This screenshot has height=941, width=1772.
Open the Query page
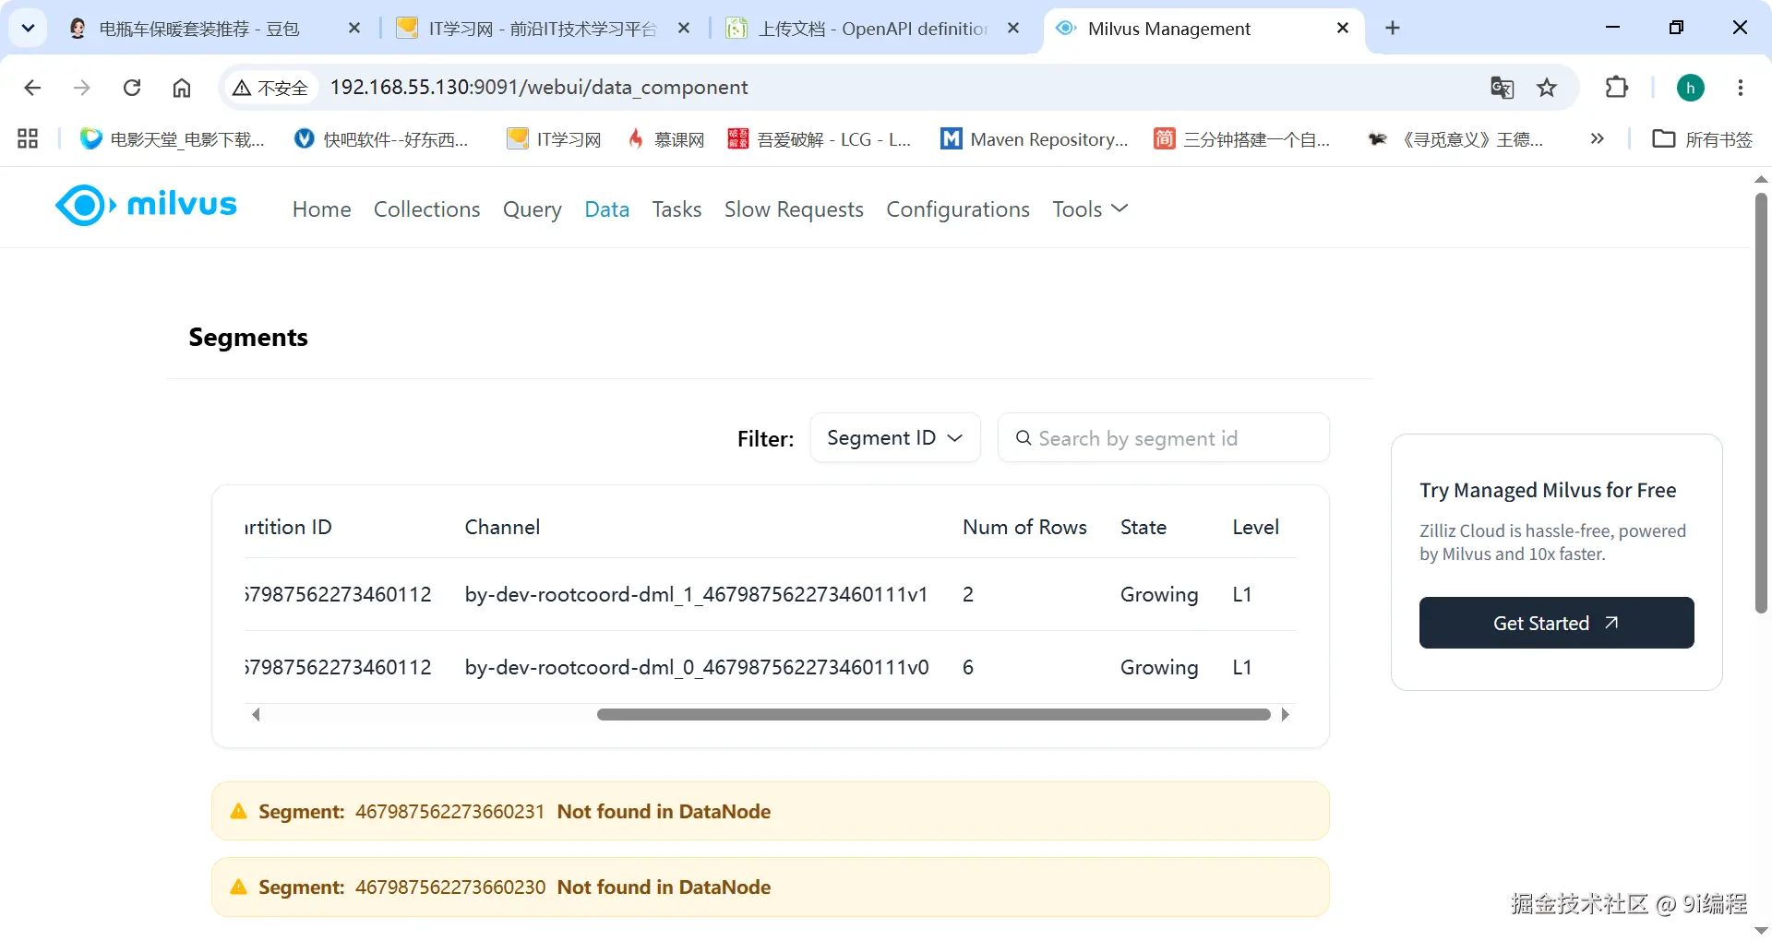click(532, 209)
